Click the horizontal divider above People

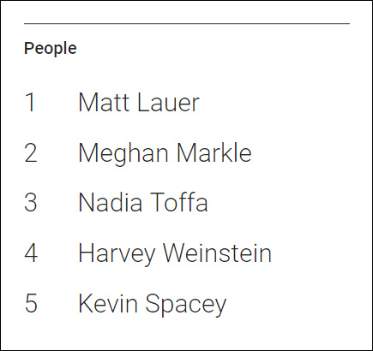coord(187,24)
